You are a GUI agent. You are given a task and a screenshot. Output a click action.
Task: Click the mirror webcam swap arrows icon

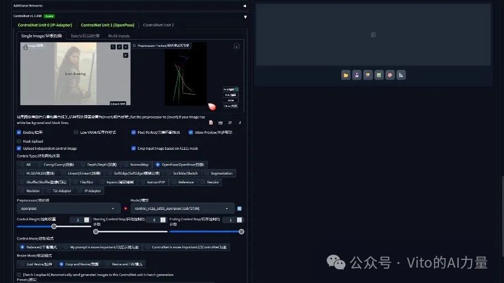click(230, 123)
